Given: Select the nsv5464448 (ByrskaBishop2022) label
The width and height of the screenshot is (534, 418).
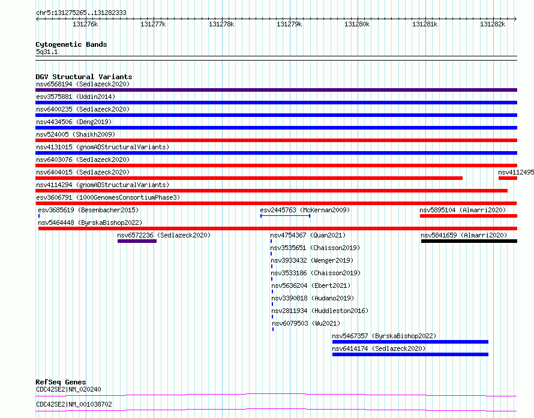Looking at the screenshot, I should tap(90, 222).
